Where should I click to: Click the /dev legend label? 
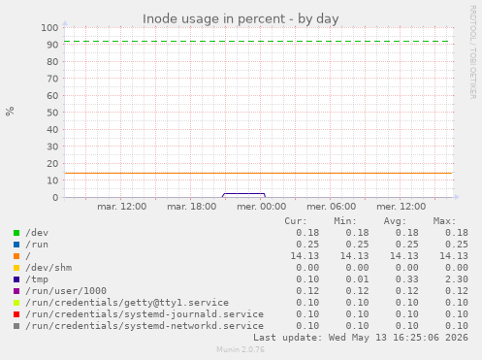(37, 233)
